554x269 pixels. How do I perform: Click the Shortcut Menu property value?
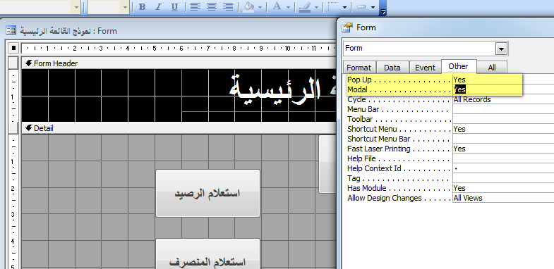point(503,129)
